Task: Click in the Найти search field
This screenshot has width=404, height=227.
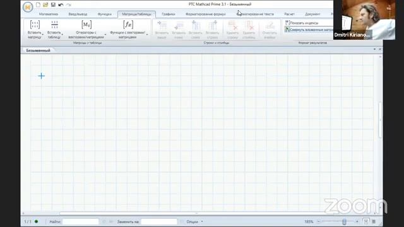Action: (x=81, y=221)
